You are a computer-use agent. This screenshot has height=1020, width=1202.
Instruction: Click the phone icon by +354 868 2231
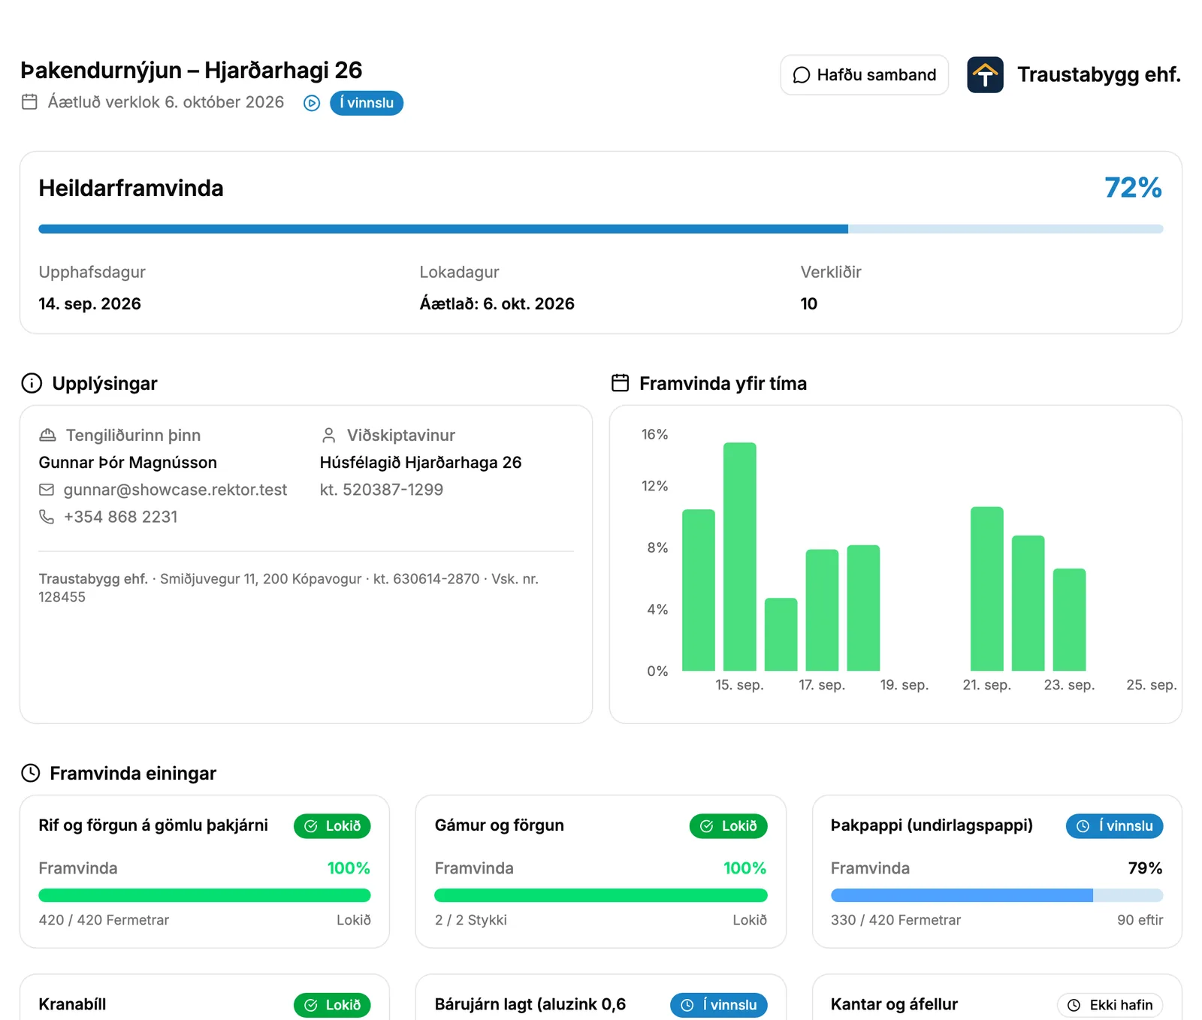point(47,517)
